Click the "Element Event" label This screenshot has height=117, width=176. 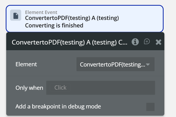click(x=41, y=12)
